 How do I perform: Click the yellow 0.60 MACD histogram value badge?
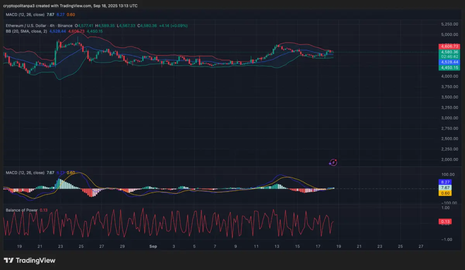pyautogui.click(x=445, y=193)
